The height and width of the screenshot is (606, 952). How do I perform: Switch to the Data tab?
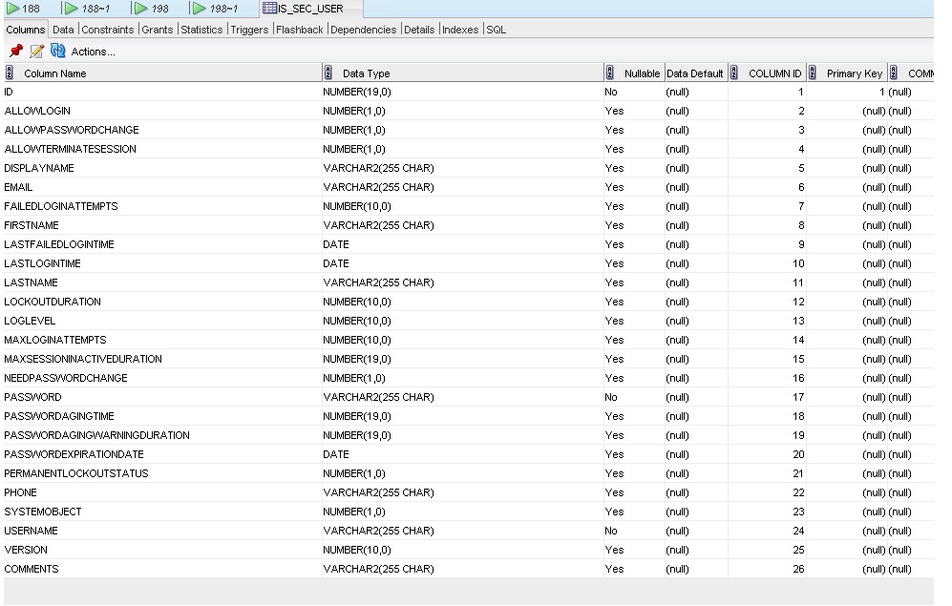tap(63, 30)
